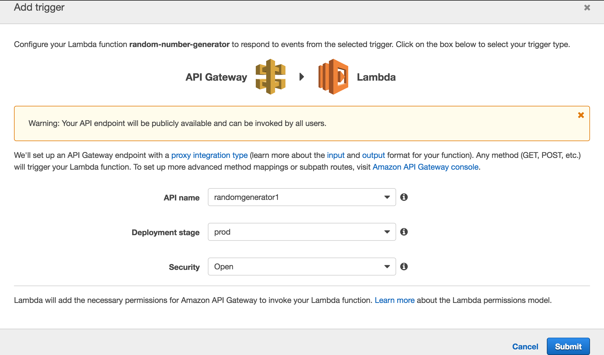Open the proxy integration type link
Screen dimensions: 604x355
pyautogui.click(x=209, y=155)
